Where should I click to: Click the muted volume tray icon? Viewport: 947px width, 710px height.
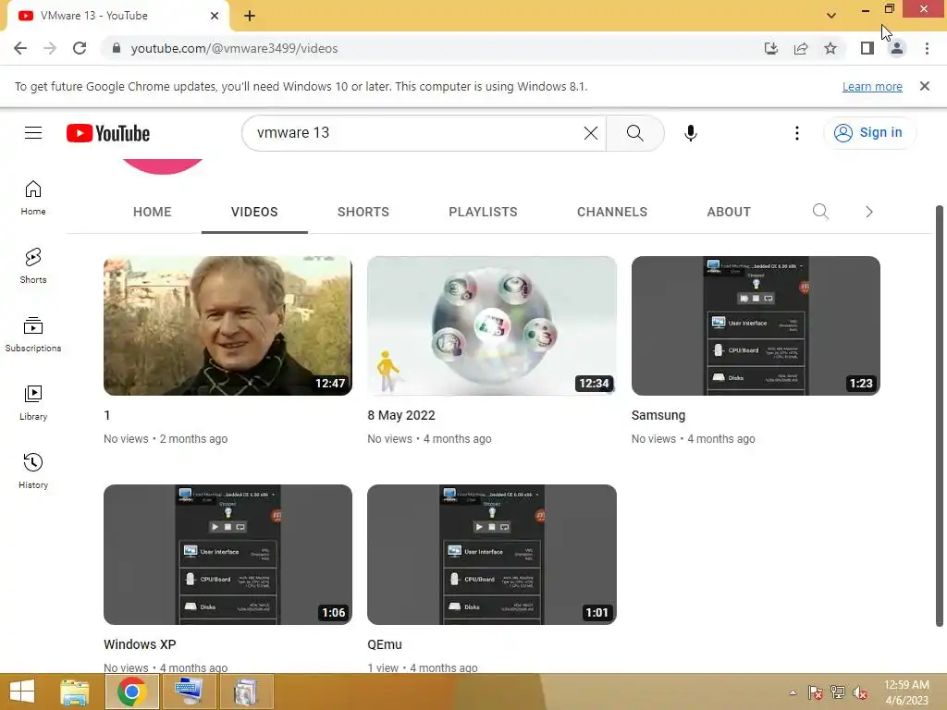860,692
